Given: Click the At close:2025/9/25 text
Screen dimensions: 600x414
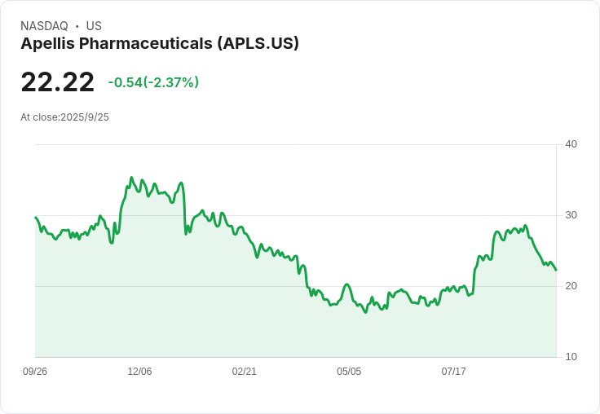Looking at the screenshot, I should [x=64, y=117].
